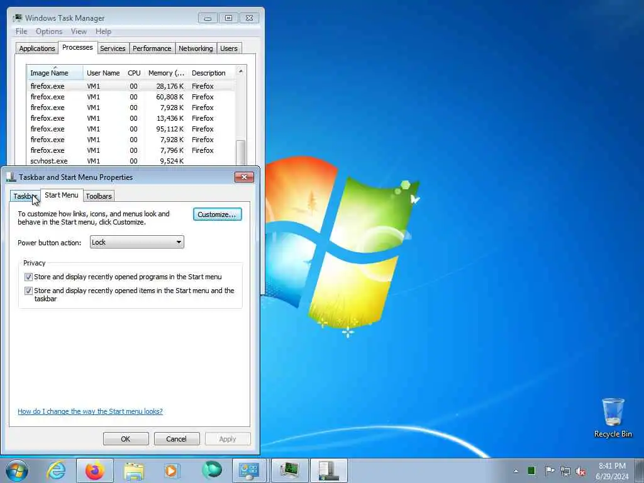644x483 pixels.
Task: Open the Windows Start button
Action: pyautogui.click(x=17, y=470)
